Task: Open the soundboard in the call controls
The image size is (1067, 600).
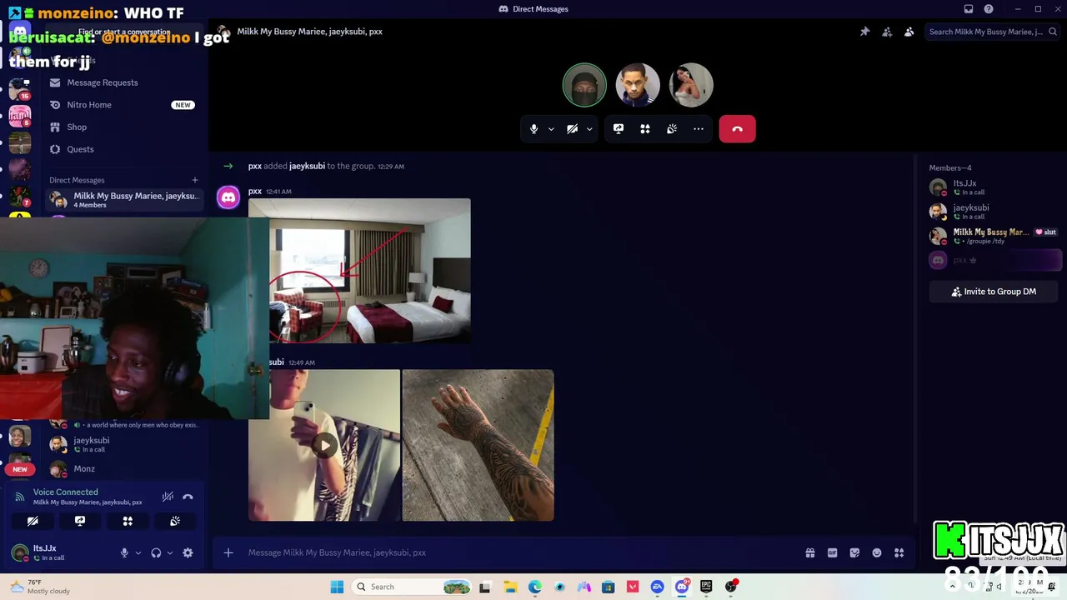Action: (x=672, y=129)
